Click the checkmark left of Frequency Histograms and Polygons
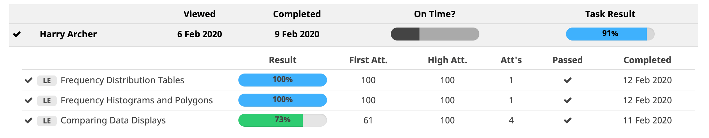Screen dimensions: 709x138 [x=29, y=100]
